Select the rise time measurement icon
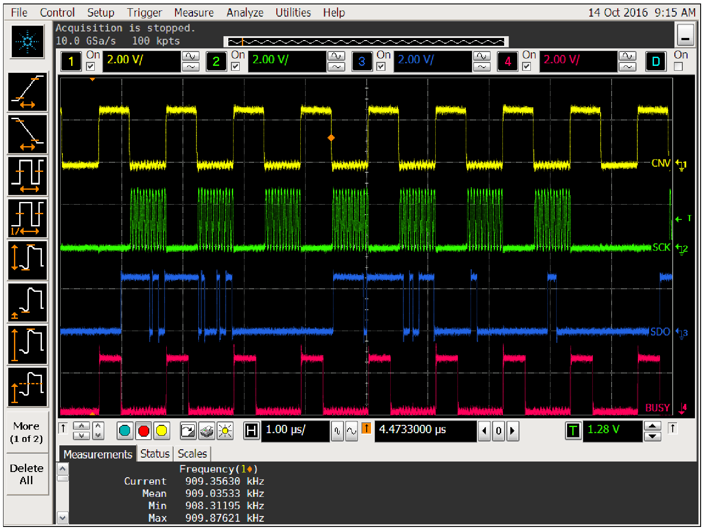 click(28, 92)
